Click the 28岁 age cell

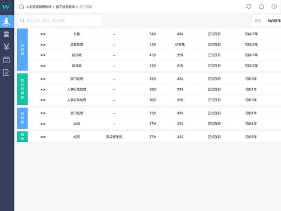pyautogui.click(x=153, y=89)
